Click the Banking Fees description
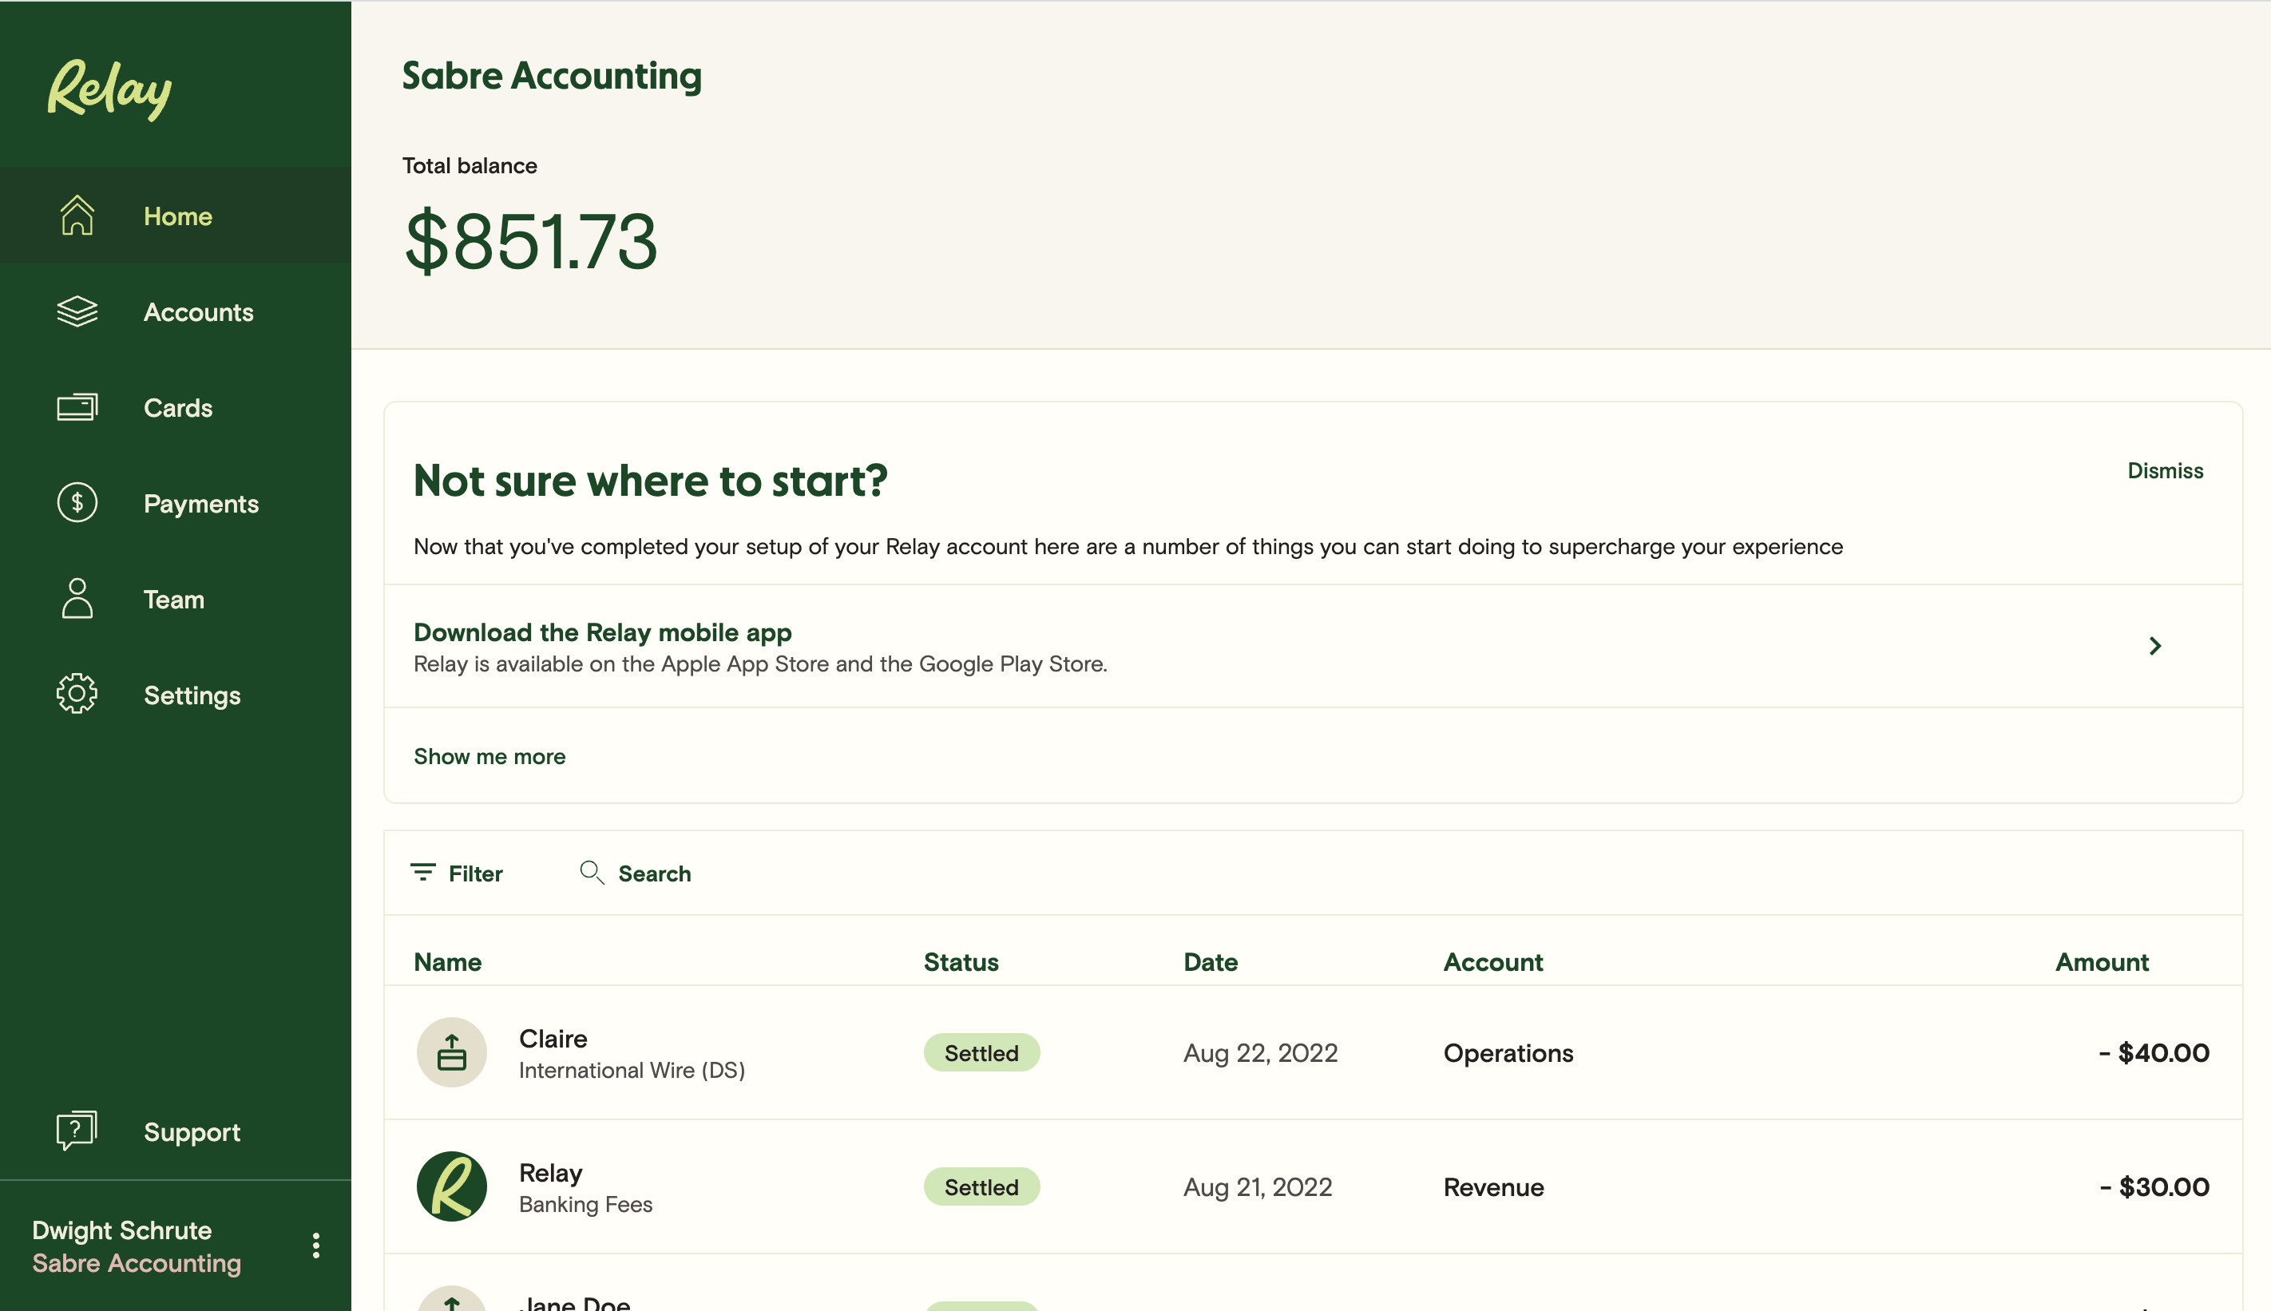Viewport: 2271px width, 1311px height. point(585,1204)
